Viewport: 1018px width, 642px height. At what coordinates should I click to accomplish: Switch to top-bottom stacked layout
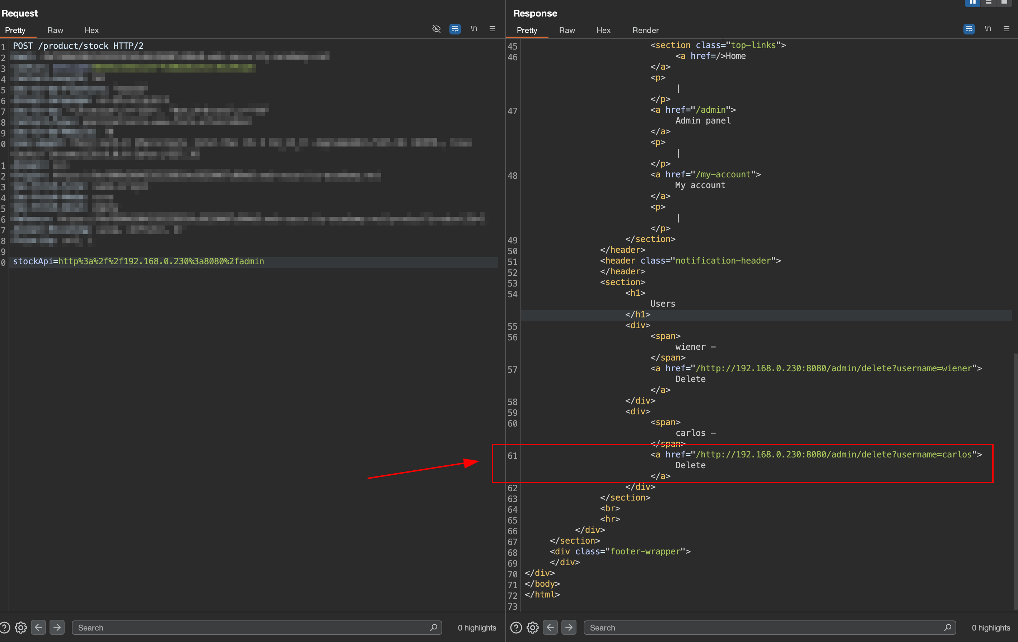[989, 3]
